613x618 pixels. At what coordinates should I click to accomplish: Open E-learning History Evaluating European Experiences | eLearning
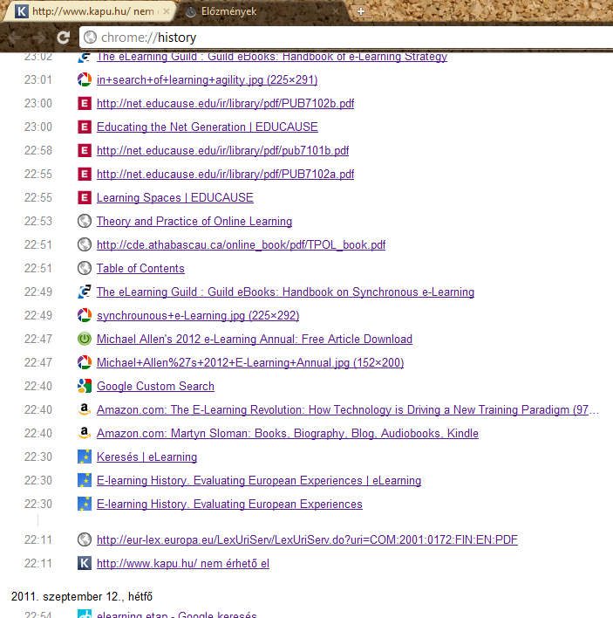259,481
